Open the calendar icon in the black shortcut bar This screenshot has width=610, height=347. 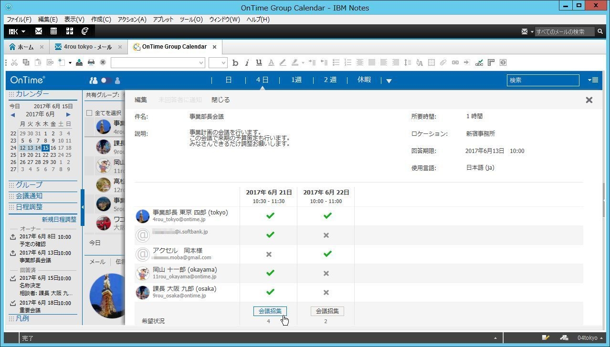54,31
